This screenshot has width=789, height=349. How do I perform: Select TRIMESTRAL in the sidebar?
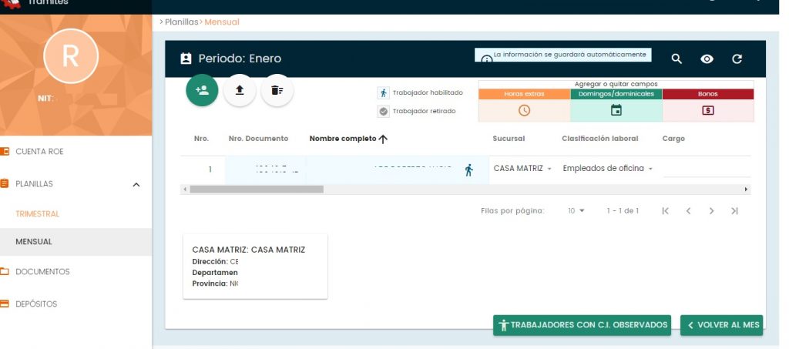[x=37, y=214]
